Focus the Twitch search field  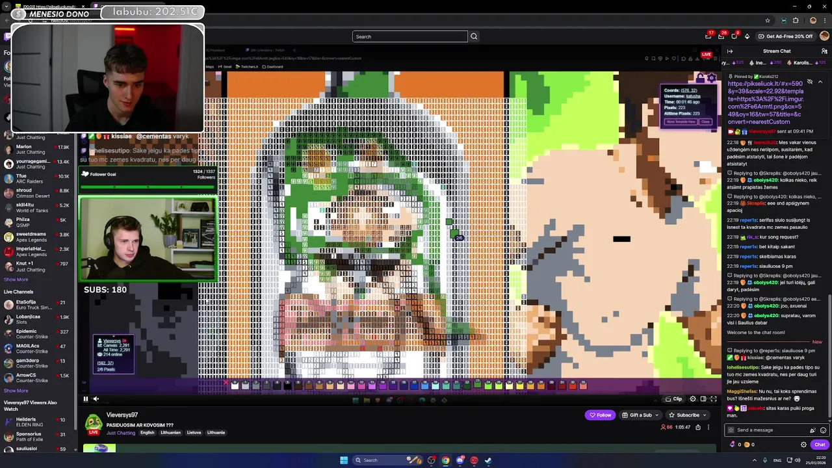click(x=409, y=36)
